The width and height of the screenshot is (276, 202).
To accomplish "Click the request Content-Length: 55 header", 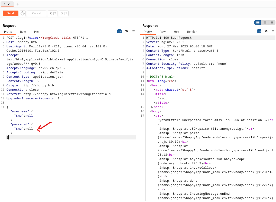I will click(x=23, y=81).
